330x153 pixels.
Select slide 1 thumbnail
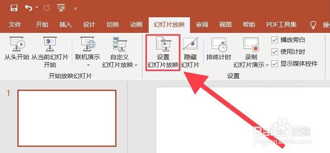tap(67, 118)
